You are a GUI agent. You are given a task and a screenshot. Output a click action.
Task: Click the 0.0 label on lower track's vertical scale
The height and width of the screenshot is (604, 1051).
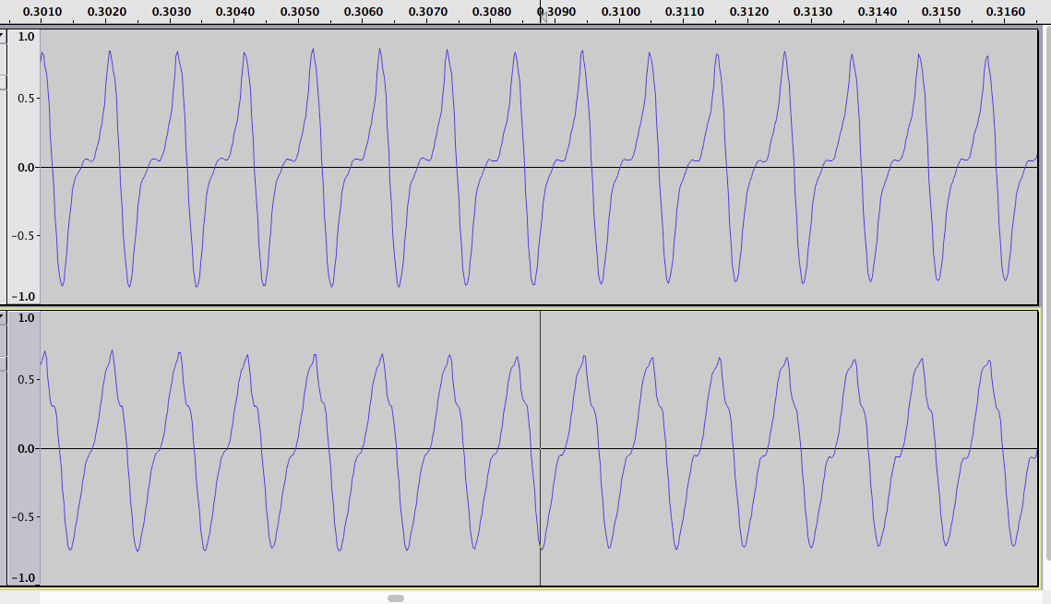[26, 449]
